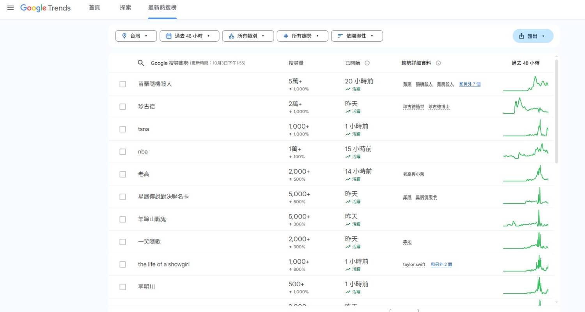Click the trend sparkline for 珍古德
This screenshot has height=312, width=585.
pos(525,106)
